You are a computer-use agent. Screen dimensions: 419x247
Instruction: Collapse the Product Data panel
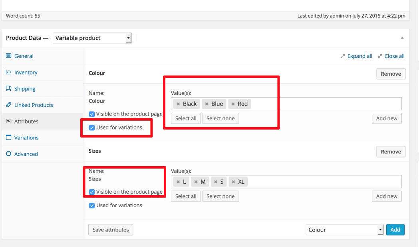tap(402, 38)
